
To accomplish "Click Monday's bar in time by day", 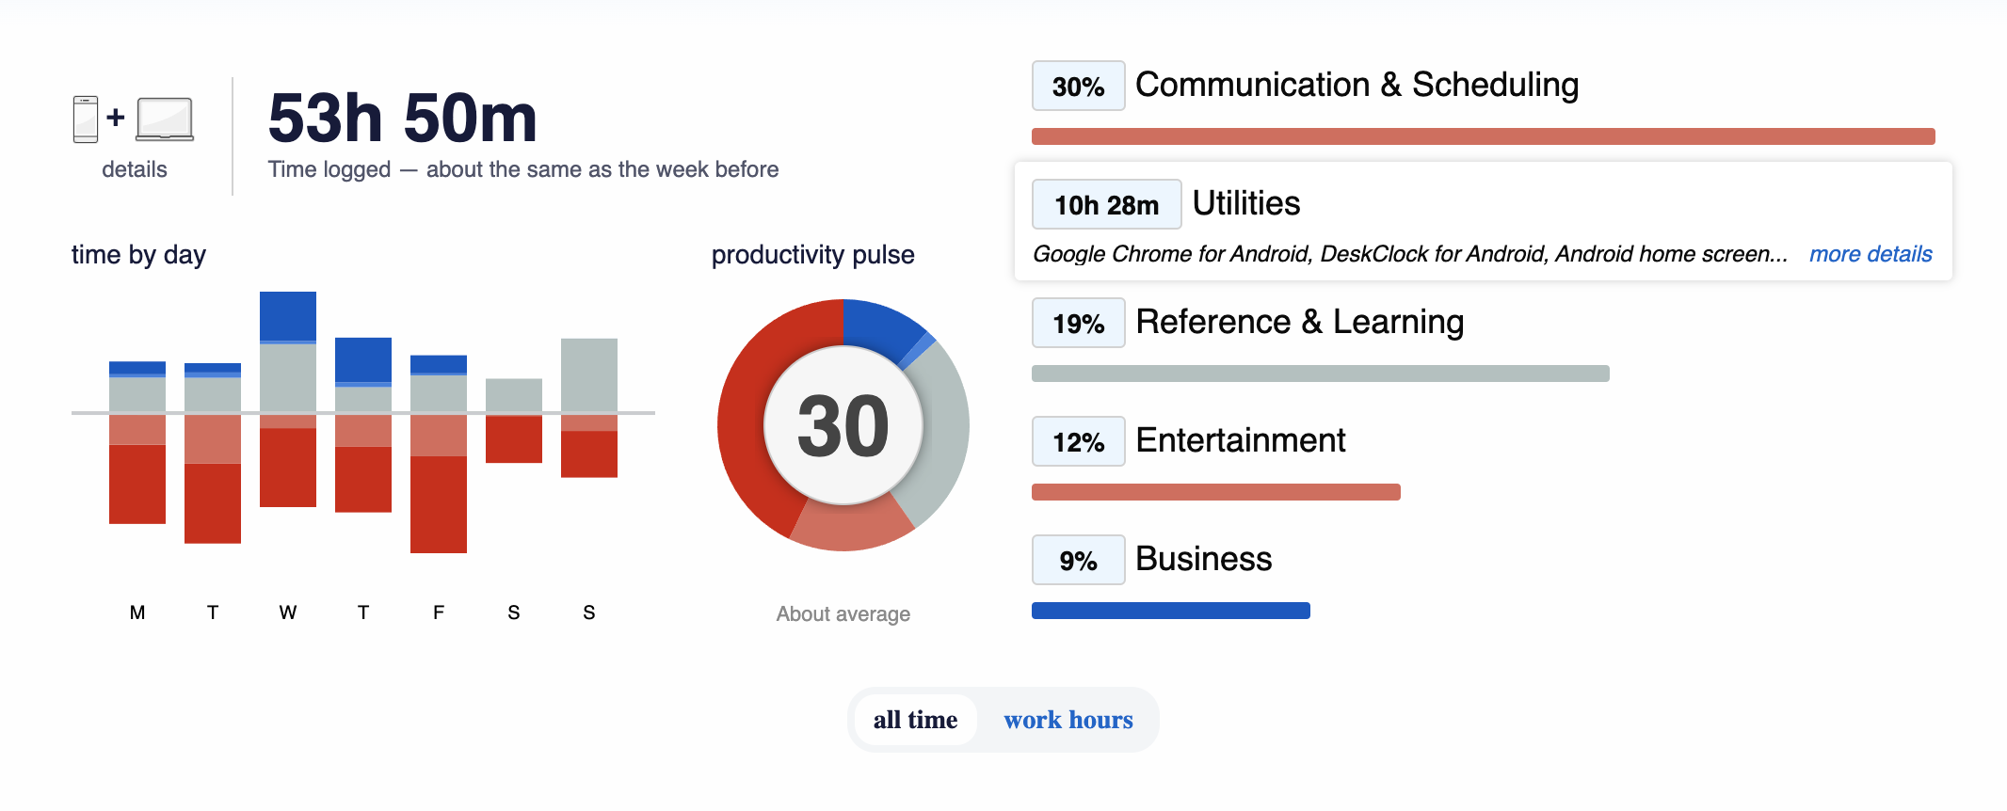I will tap(137, 442).
